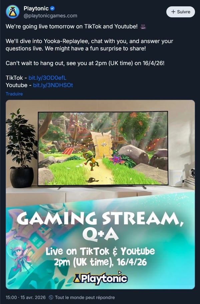
Task: Open the TikTok bit.ly/3OD0efL link
Action: 47,78
